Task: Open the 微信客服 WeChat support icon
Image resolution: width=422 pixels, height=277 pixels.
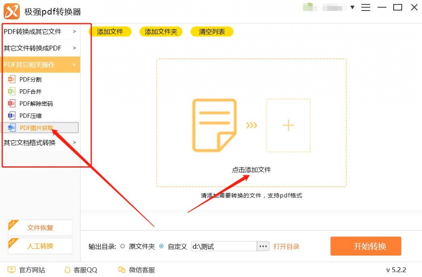Action: tap(122, 270)
